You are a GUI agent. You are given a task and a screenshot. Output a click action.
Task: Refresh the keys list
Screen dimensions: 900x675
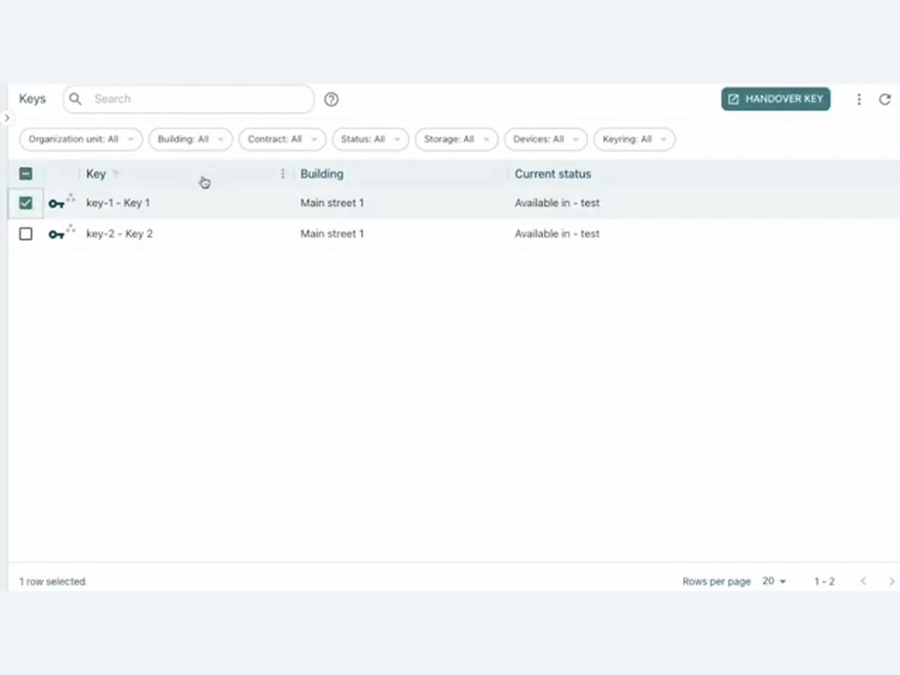coord(885,99)
